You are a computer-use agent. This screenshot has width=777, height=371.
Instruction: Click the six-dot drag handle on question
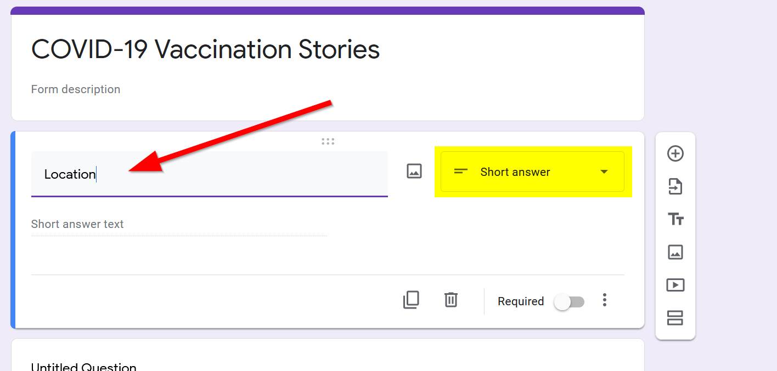point(328,141)
